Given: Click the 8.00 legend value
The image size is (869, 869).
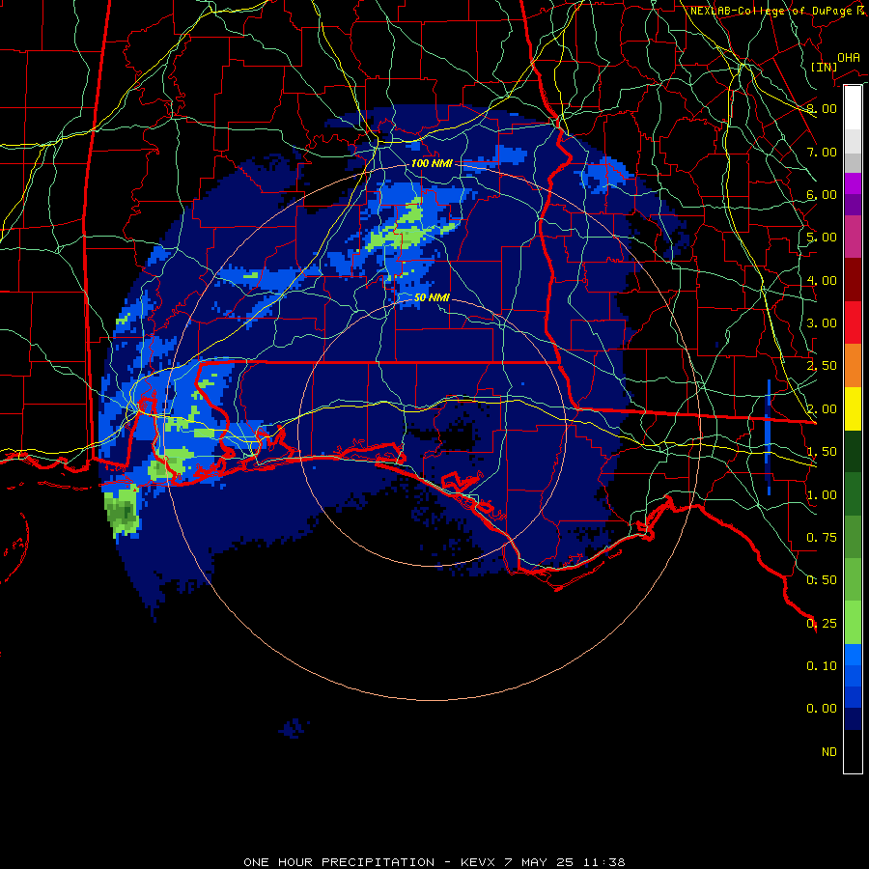Looking at the screenshot, I should [822, 108].
